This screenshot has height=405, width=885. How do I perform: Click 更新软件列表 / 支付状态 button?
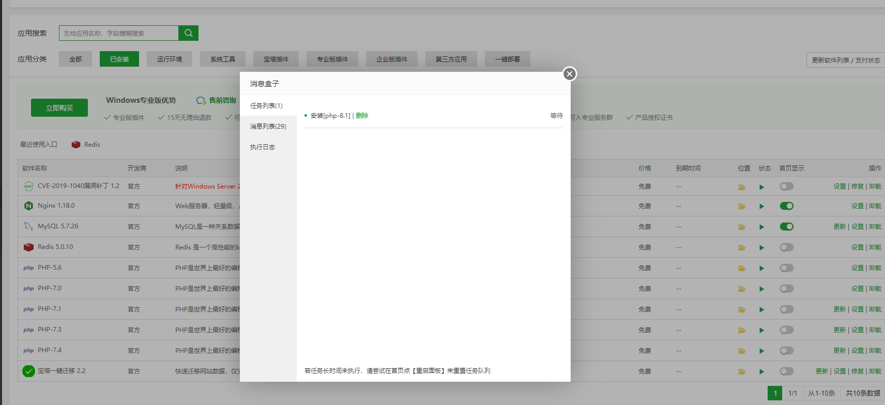click(846, 60)
